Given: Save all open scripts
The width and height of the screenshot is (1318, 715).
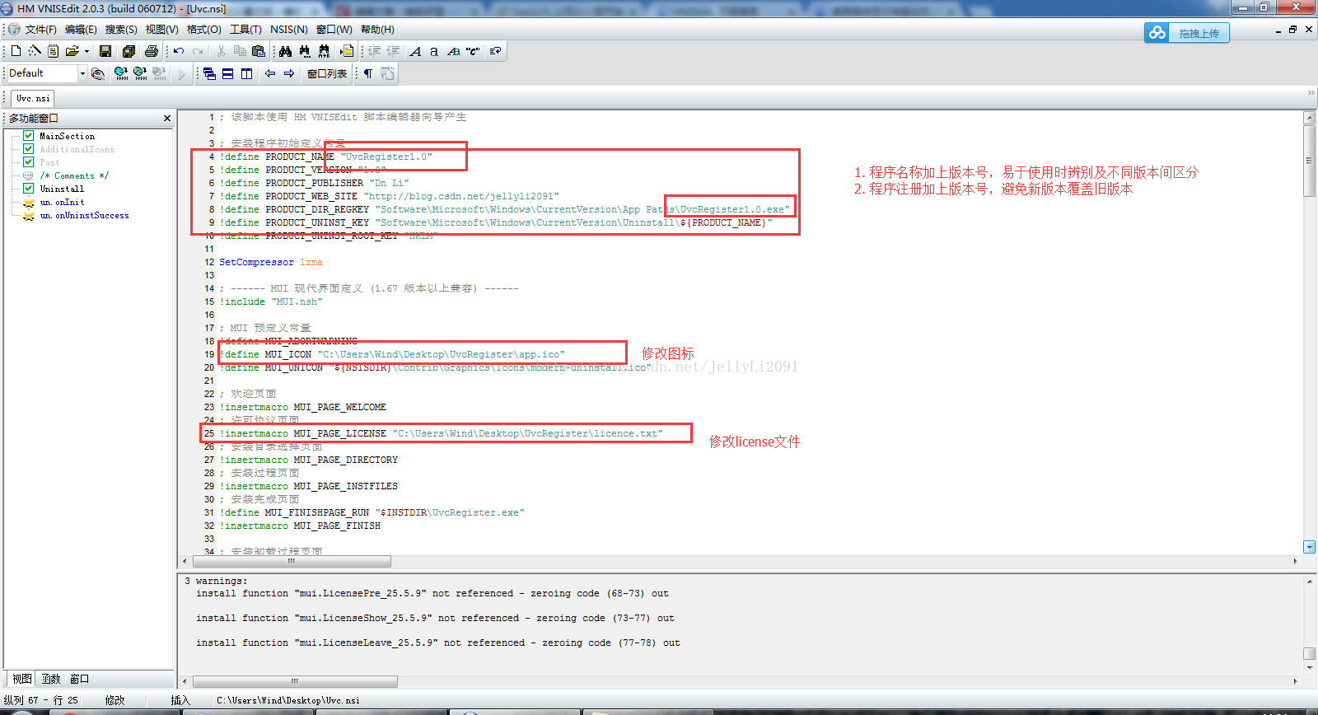Looking at the screenshot, I should click(x=129, y=51).
